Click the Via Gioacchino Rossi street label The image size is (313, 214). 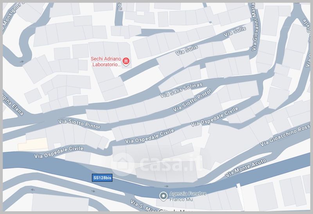tap(285, 135)
